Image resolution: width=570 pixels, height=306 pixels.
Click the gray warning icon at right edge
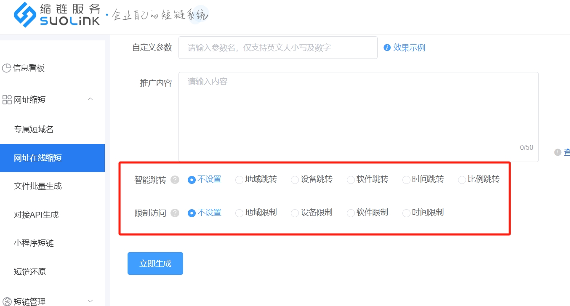[558, 152]
